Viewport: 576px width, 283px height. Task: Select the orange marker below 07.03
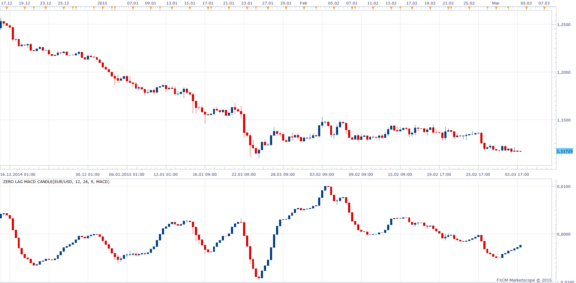[x=544, y=8]
